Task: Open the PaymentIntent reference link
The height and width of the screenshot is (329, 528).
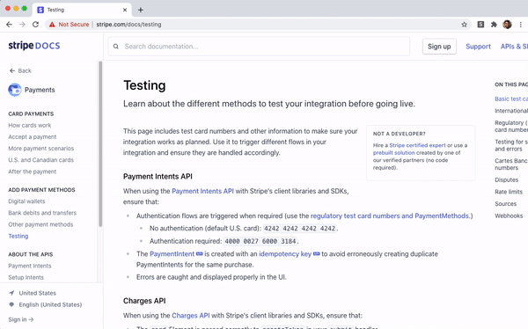Action: 172,254
